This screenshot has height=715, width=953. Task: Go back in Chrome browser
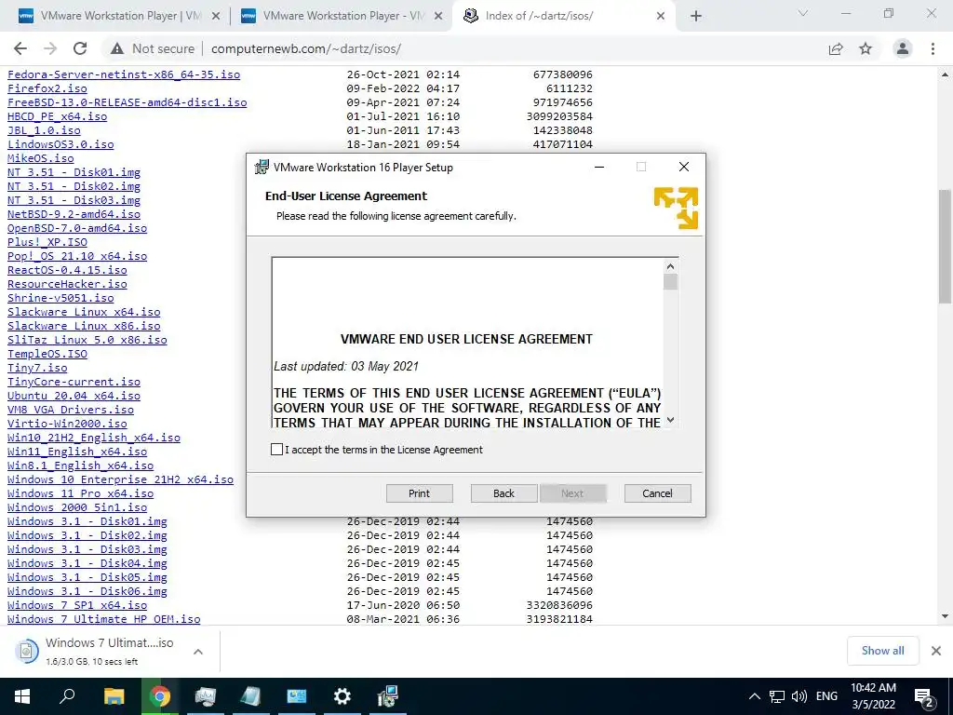point(20,48)
